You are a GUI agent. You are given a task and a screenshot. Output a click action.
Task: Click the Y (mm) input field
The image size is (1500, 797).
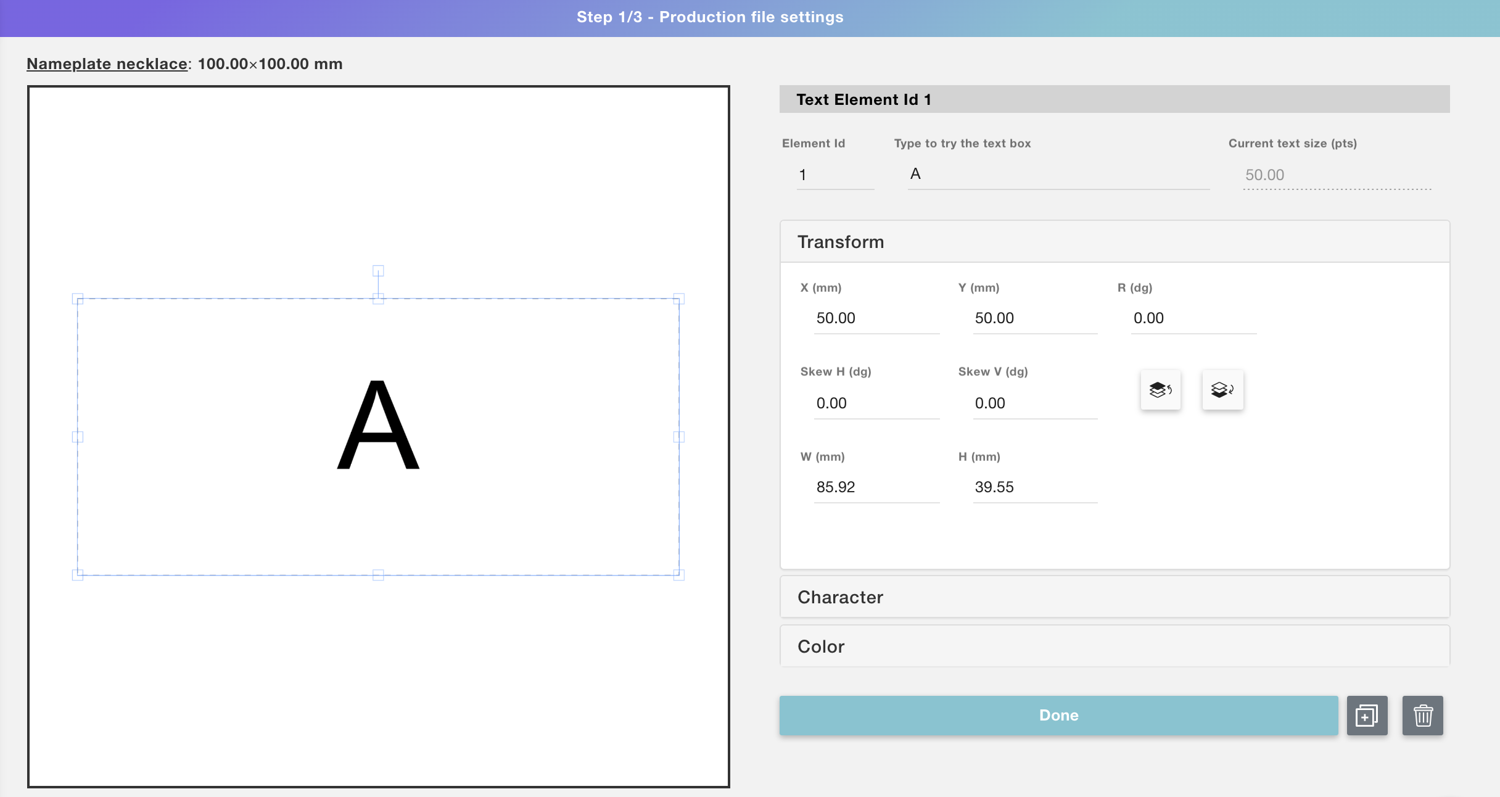pos(1034,318)
